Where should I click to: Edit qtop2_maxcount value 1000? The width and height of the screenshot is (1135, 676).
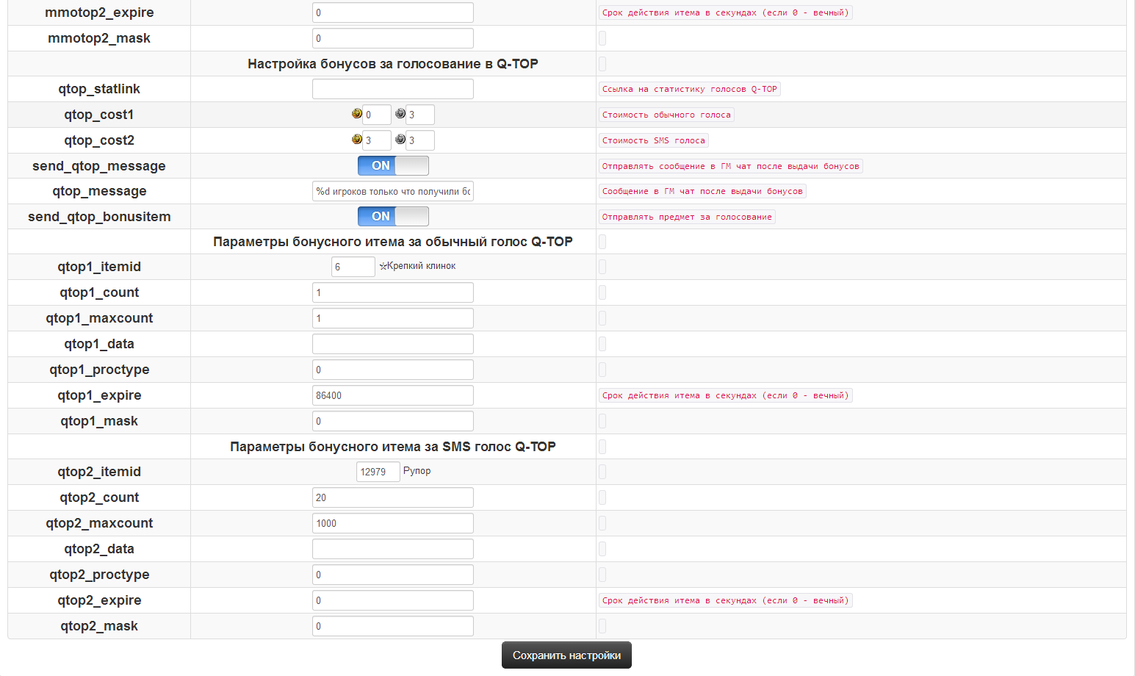pyautogui.click(x=393, y=523)
